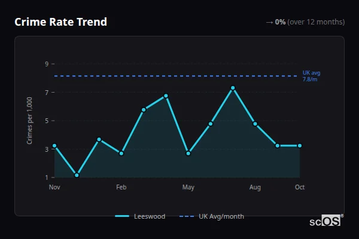The image size is (359, 239).
Task: Select the Aug data point
Action: pyautogui.click(x=255, y=124)
